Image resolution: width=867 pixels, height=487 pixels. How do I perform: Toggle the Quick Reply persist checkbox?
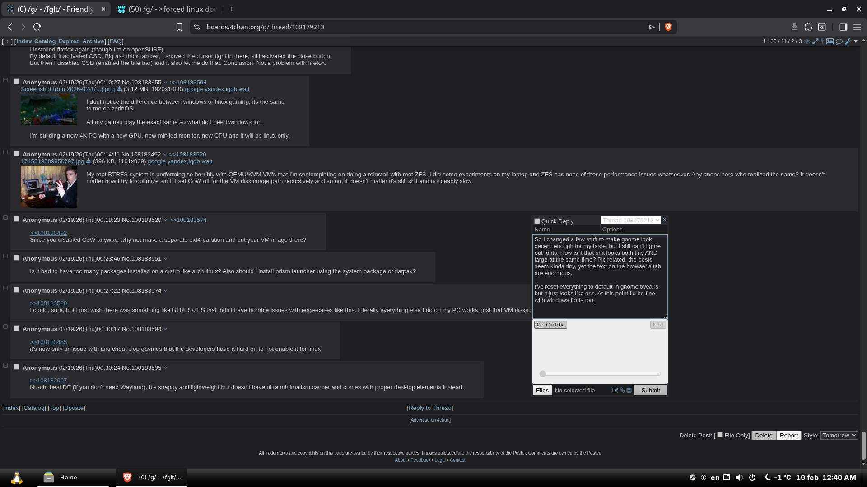537,221
